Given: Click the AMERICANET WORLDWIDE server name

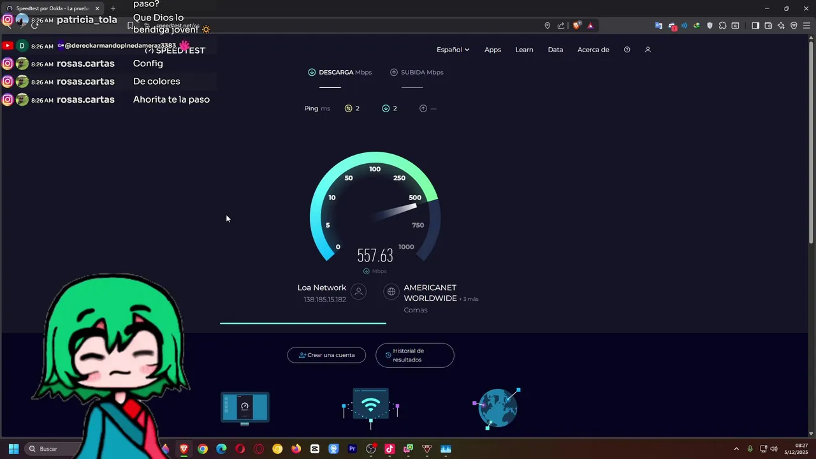Looking at the screenshot, I should tap(430, 293).
